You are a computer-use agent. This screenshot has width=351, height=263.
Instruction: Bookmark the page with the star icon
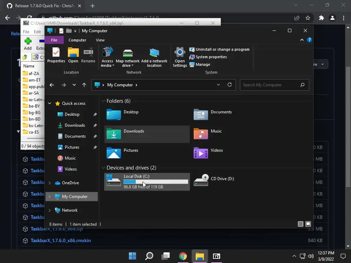pos(308,18)
